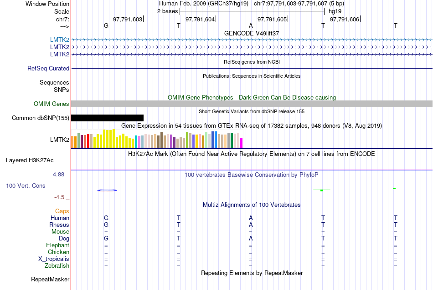Open the Common dbSNP(155) track label
This screenshot has height=290, width=433.
pyautogui.click(x=41, y=118)
